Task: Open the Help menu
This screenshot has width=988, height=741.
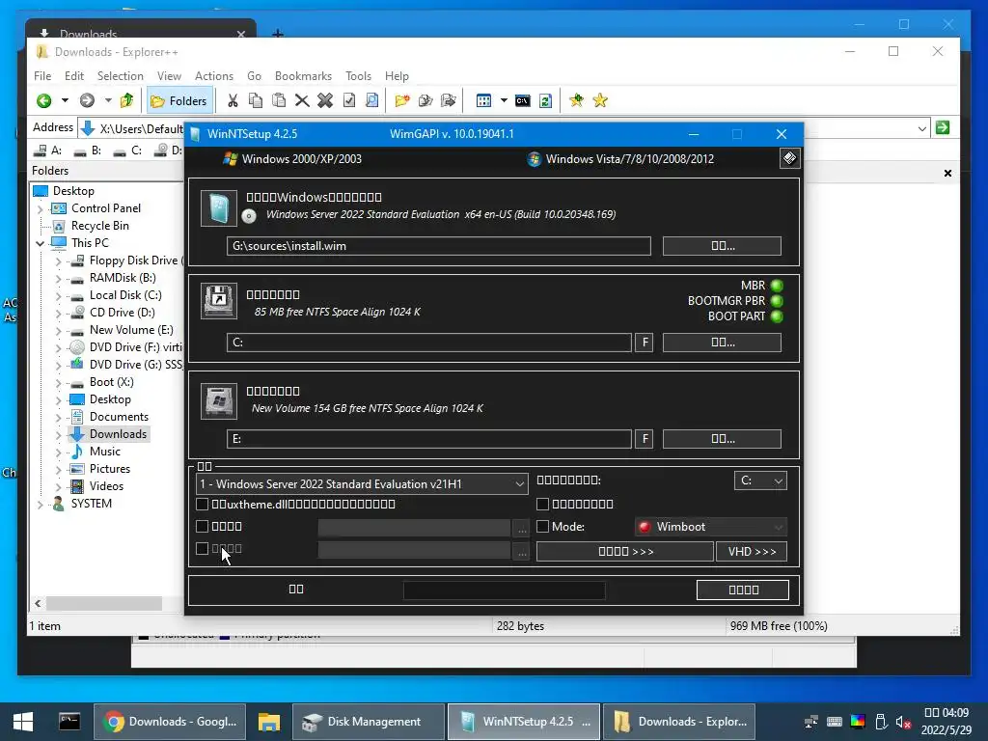Action: point(397,75)
